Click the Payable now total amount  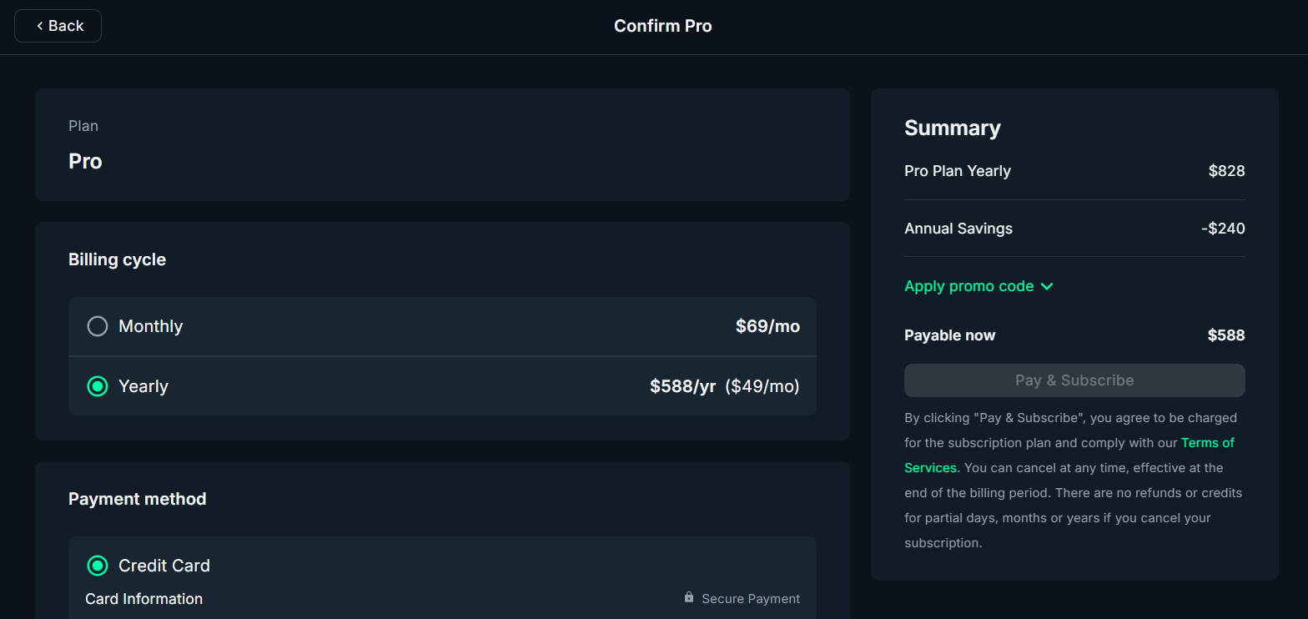click(x=1227, y=335)
